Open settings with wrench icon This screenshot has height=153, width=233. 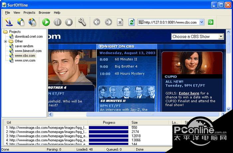pyautogui.click(x=82, y=22)
